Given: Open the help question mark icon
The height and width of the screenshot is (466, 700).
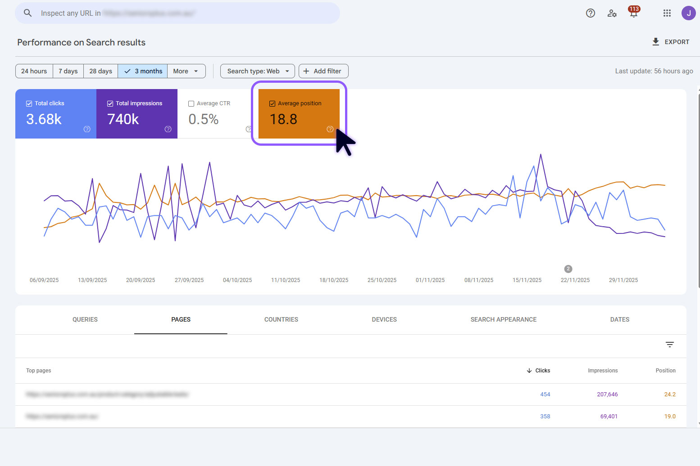Looking at the screenshot, I should click(x=590, y=13).
